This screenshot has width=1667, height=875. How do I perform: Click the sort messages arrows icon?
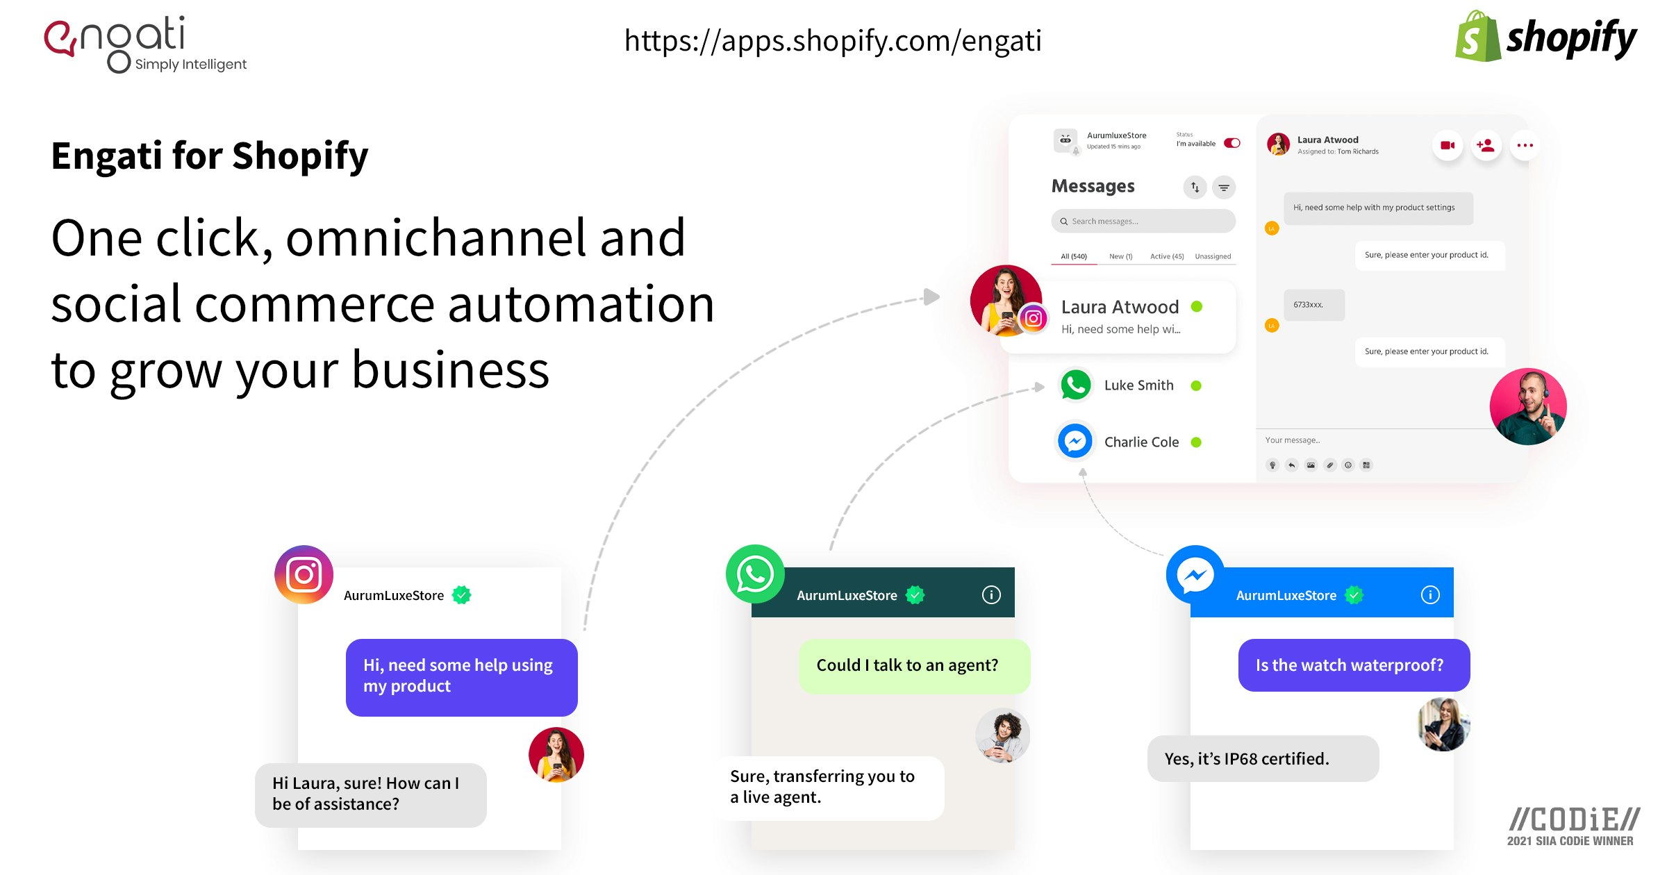[1195, 187]
